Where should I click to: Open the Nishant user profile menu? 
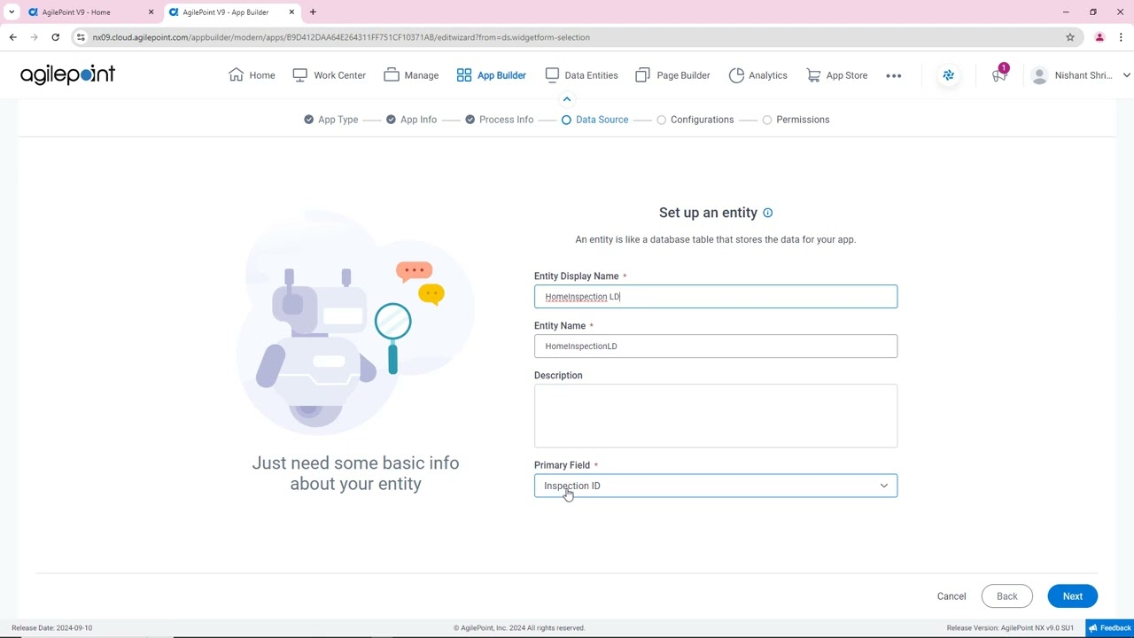pyautogui.click(x=1081, y=75)
